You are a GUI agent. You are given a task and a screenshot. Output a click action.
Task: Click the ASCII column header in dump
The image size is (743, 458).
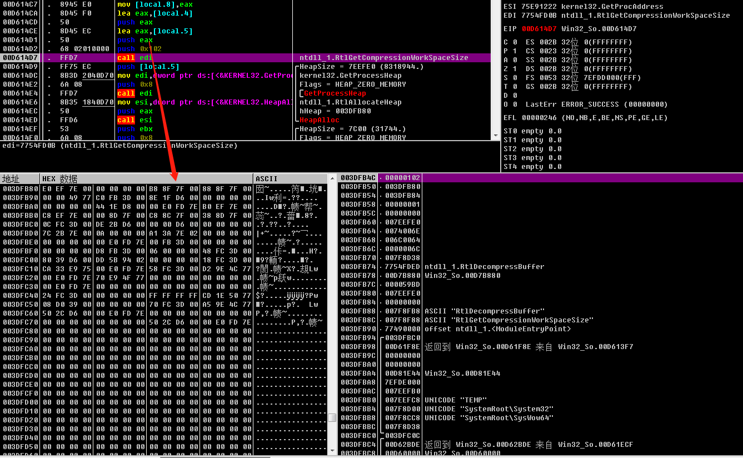[290, 179]
